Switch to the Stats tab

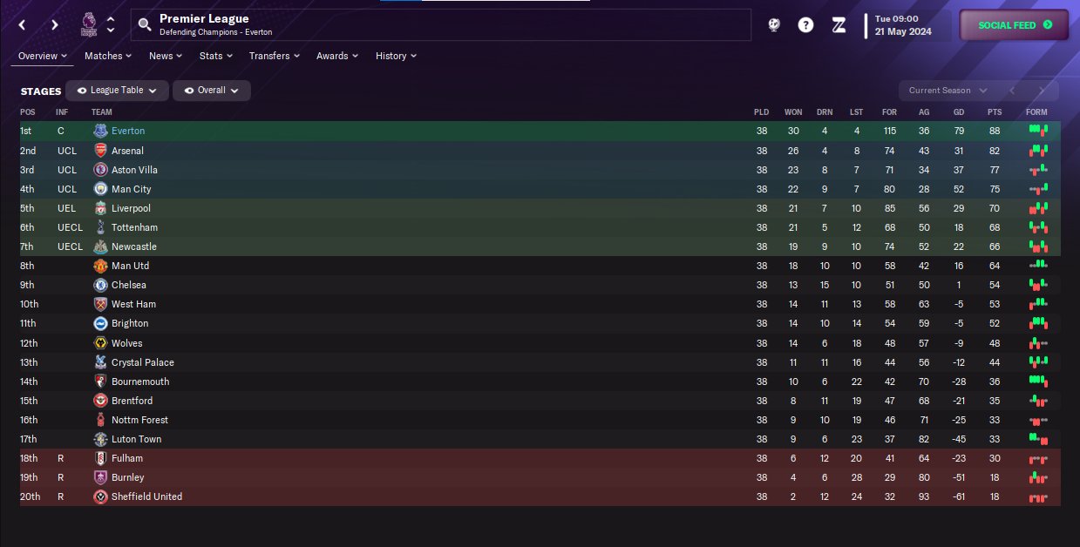coord(215,56)
